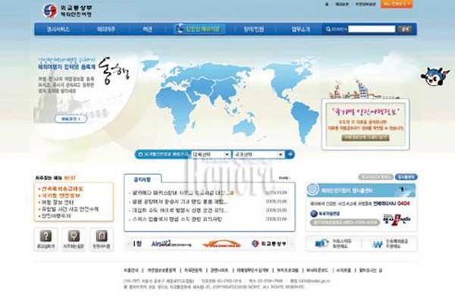The height and width of the screenshot is (303, 455).
Task: Click the middle icon tile under the link list
Action: coord(74,239)
